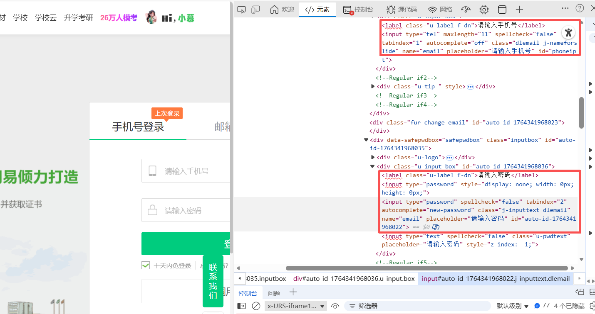The image size is (595, 314).
Task: Expand the ellipsis badge in u-tip div
Action: tap(470, 87)
